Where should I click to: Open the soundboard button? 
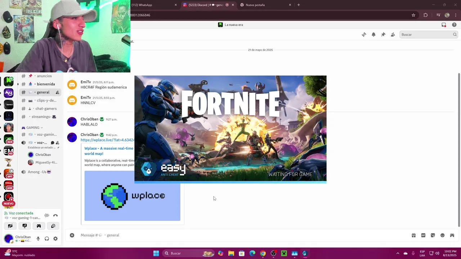click(53, 226)
